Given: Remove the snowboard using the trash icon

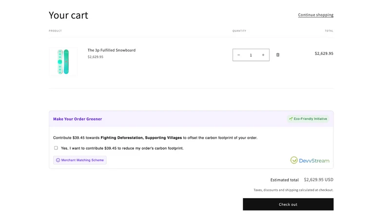Looking at the screenshot, I should 277,55.
